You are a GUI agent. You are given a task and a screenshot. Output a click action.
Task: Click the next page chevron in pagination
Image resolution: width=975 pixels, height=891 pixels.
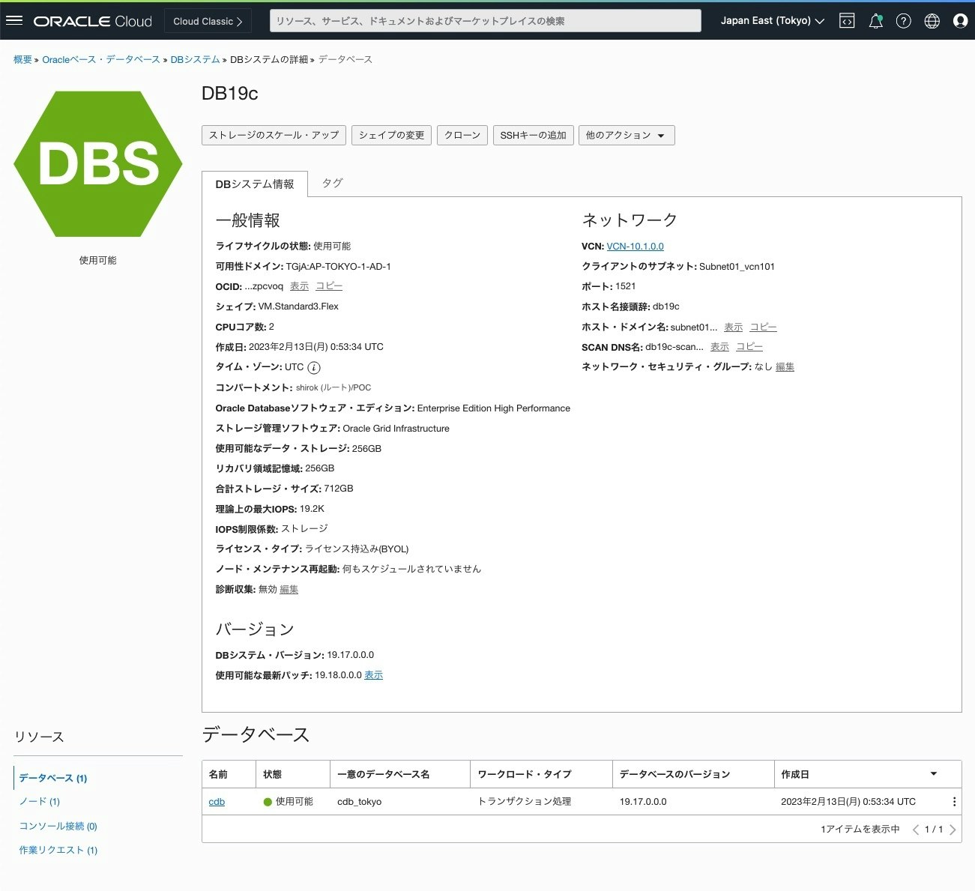pyautogui.click(x=954, y=830)
